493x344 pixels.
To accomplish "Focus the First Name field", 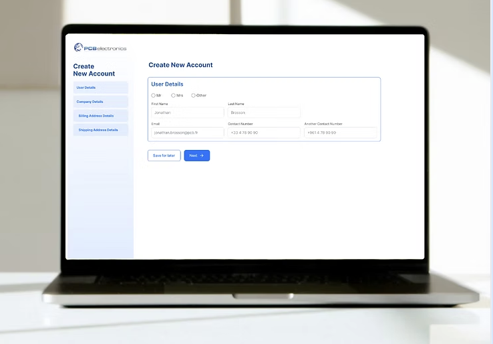I will coord(188,112).
